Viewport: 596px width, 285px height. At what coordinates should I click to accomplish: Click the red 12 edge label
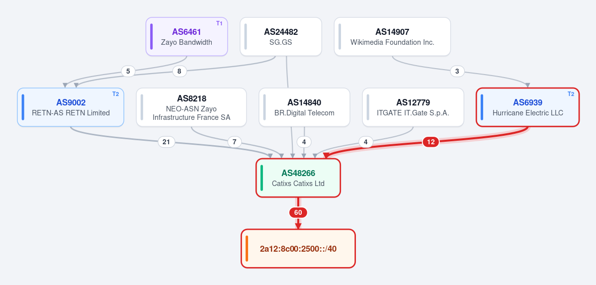tap(430, 142)
